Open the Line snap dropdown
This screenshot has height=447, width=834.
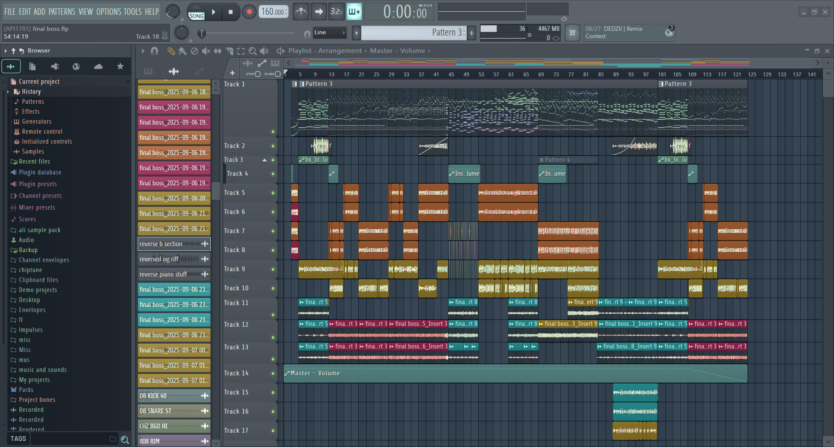coord(330,33)
